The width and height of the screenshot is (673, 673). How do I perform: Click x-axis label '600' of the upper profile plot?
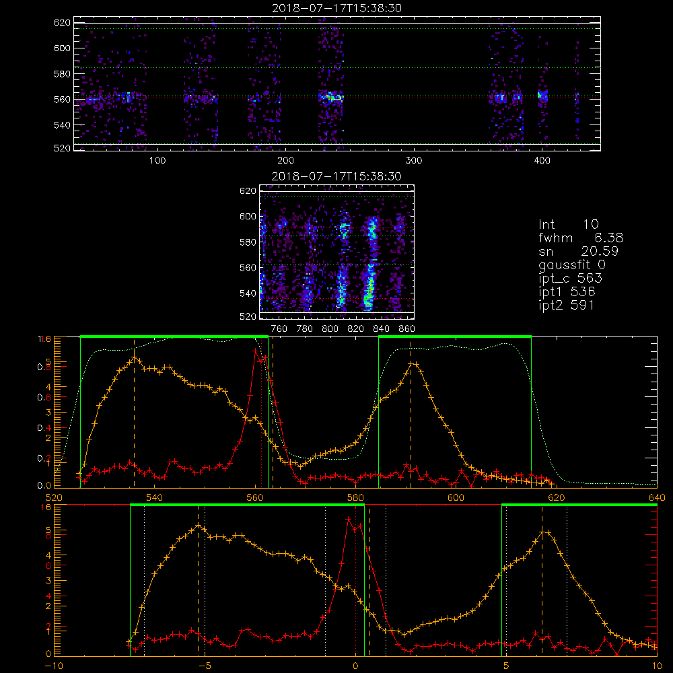pos(456,497)
